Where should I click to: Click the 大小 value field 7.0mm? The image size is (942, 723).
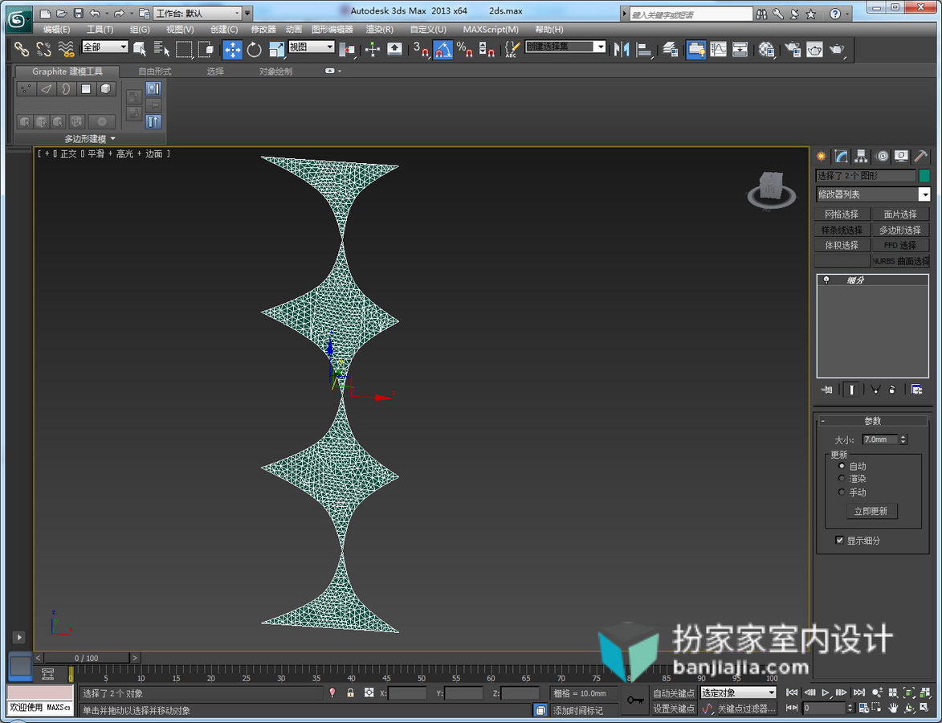click(880, 439)
